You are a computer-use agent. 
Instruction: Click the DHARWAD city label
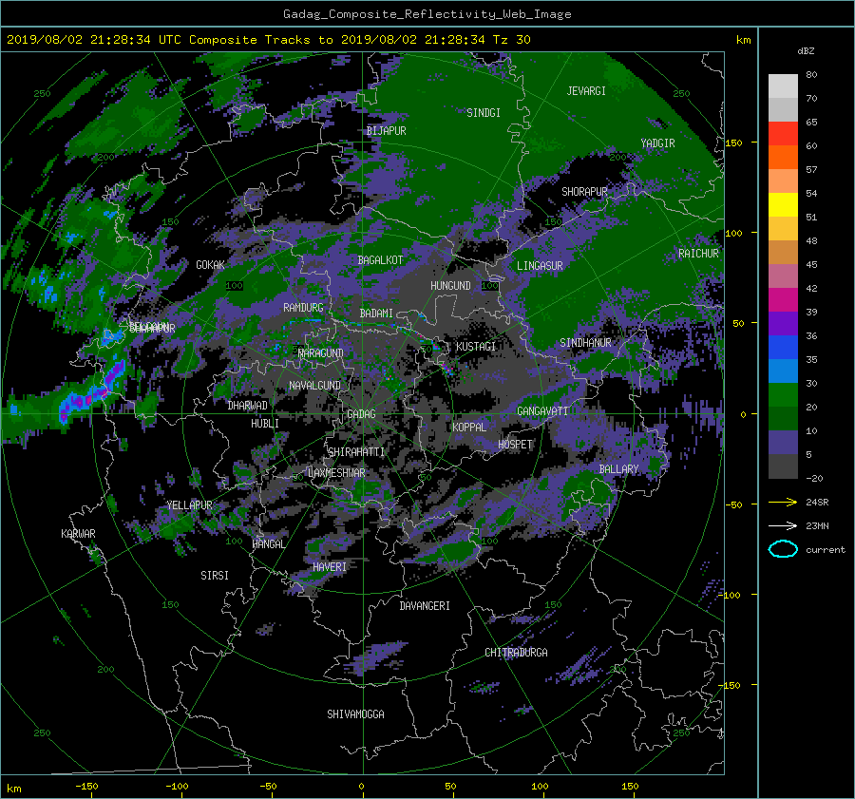(248, 406)
